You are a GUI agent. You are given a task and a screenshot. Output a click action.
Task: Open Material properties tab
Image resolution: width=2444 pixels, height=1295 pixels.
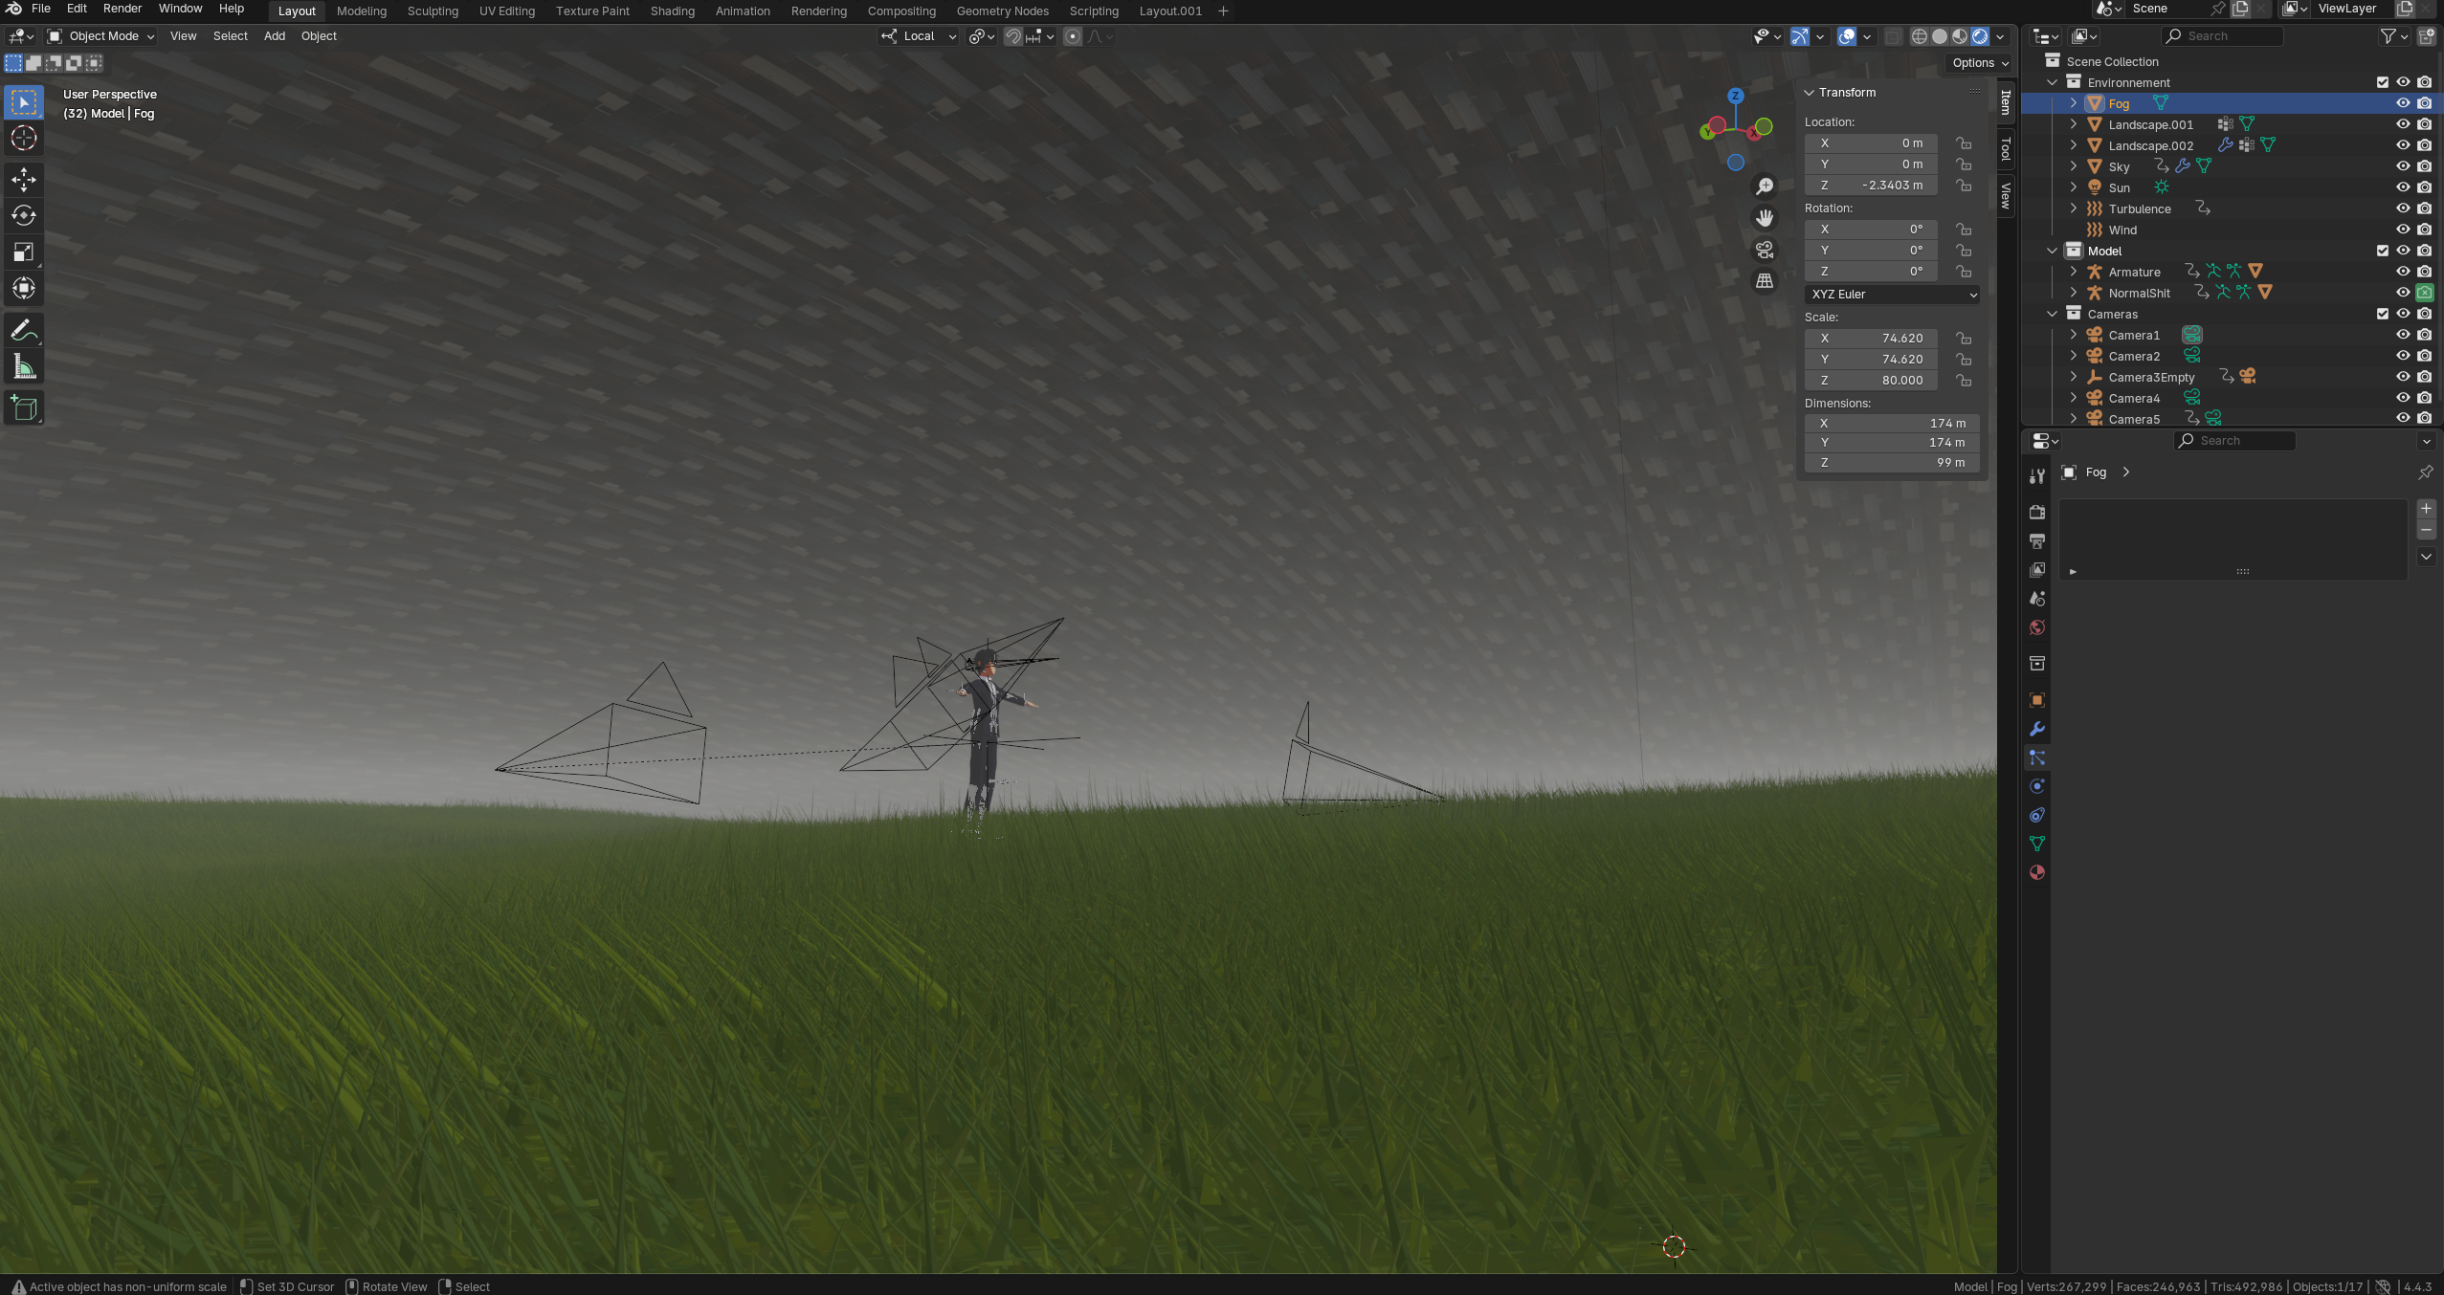pos(2037,872)
